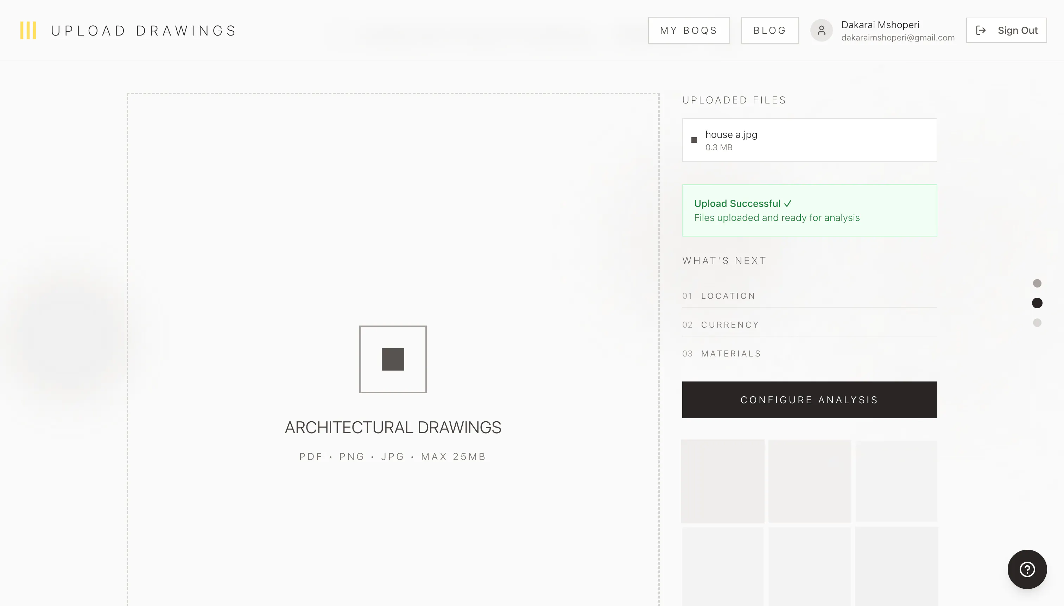Image resolution: width=1064 pixels, height=606 pixels.
Task: Select the 03 Materials step
Action: (x=809, y=354)
